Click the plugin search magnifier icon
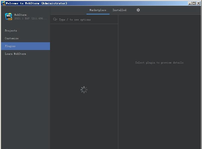Screen dimensions: 202x149 click(x=55, y=19)
